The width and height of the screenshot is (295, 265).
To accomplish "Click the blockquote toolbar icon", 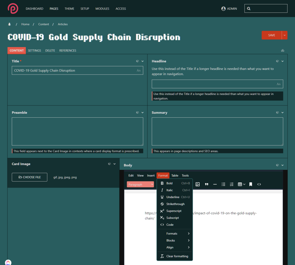I will click(207, 184).
